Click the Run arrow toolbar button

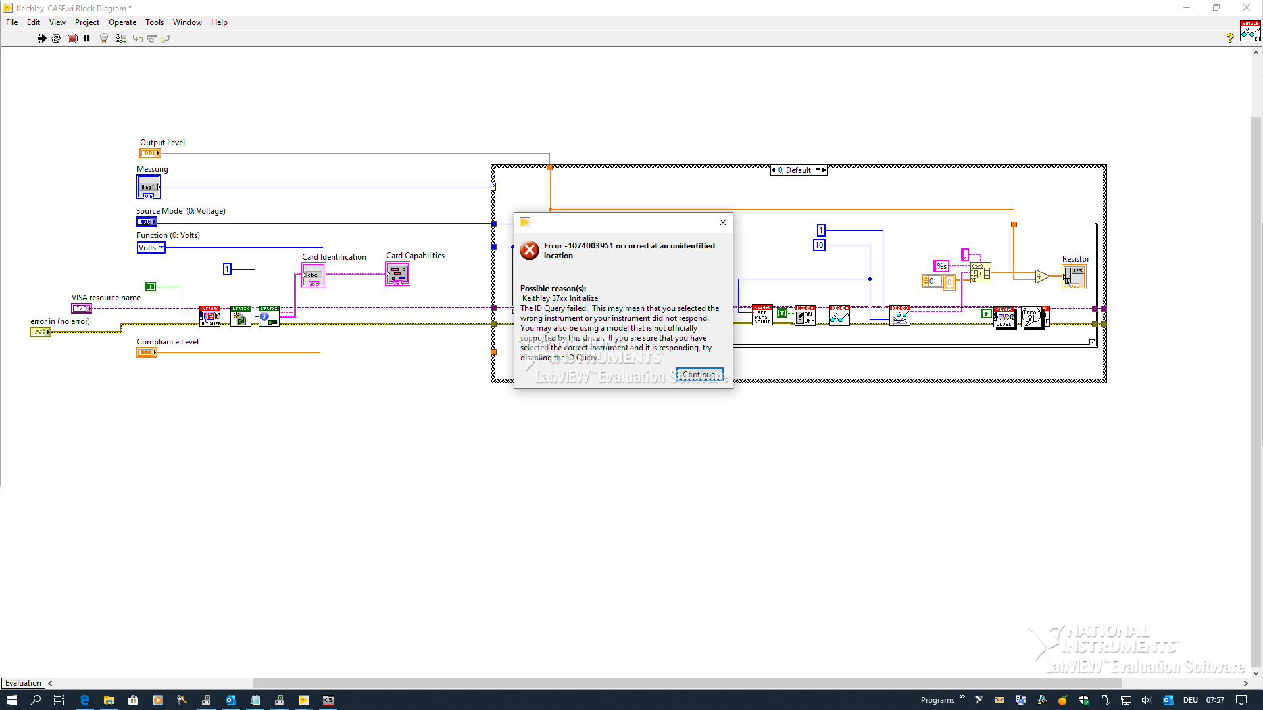click(x=41, y=39)
